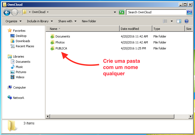This screenshot has height=135, width=195.
Task: Open Downloads in navigation pane
Action: click(x=23, y=41)
